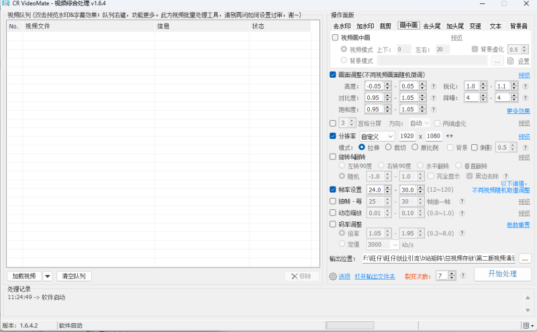Click document icon beside 设置

510,61
